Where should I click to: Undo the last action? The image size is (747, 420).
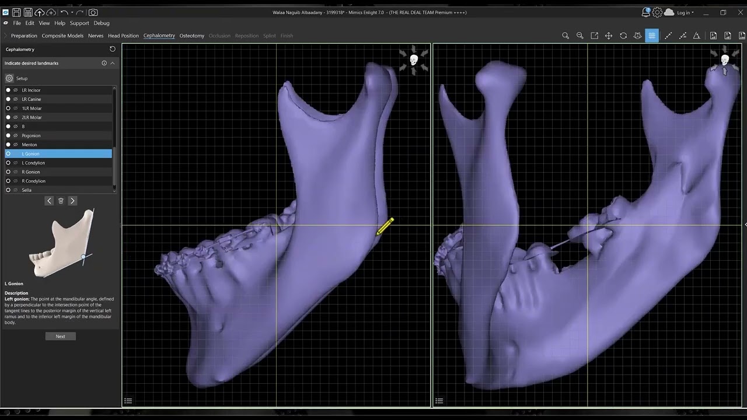pyautogui.click(x=64, y=12)
